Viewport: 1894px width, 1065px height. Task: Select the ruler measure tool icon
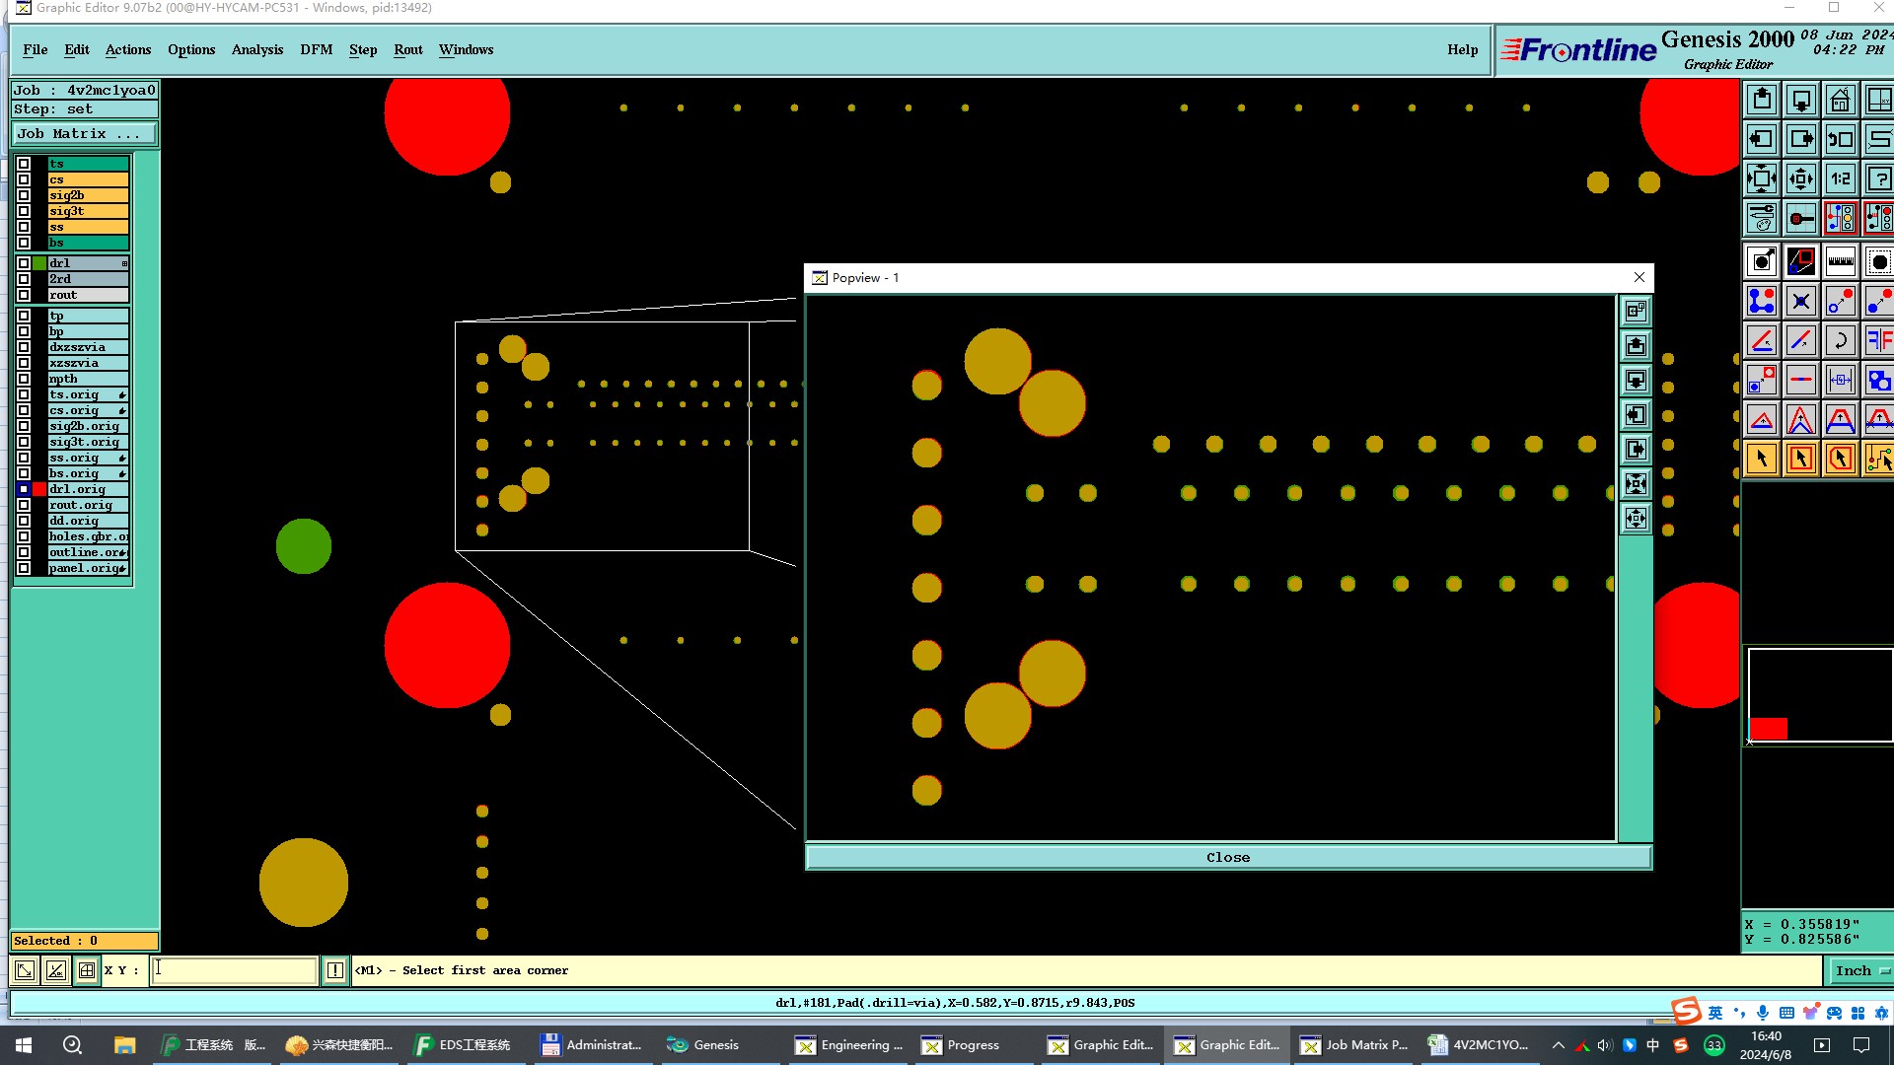click(x=1840, y=262)
